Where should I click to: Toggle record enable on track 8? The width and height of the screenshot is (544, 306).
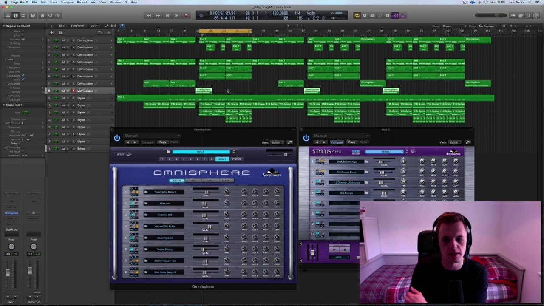click(x=73, y=91)
